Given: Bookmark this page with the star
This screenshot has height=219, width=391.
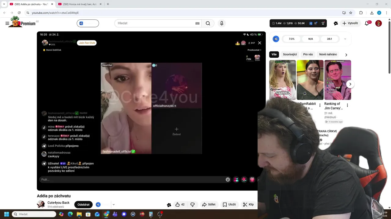Looking at the screenshot, I should point(351,13).
